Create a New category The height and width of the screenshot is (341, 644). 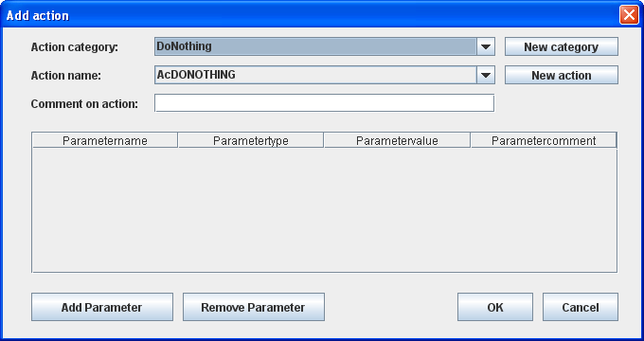(x=561, y=46)
